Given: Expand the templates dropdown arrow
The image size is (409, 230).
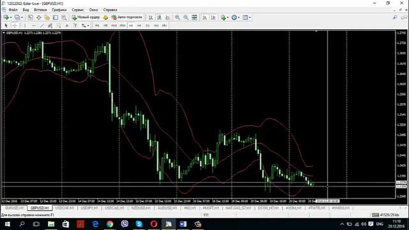Looking at the screenshot, I should click(250, 17).
